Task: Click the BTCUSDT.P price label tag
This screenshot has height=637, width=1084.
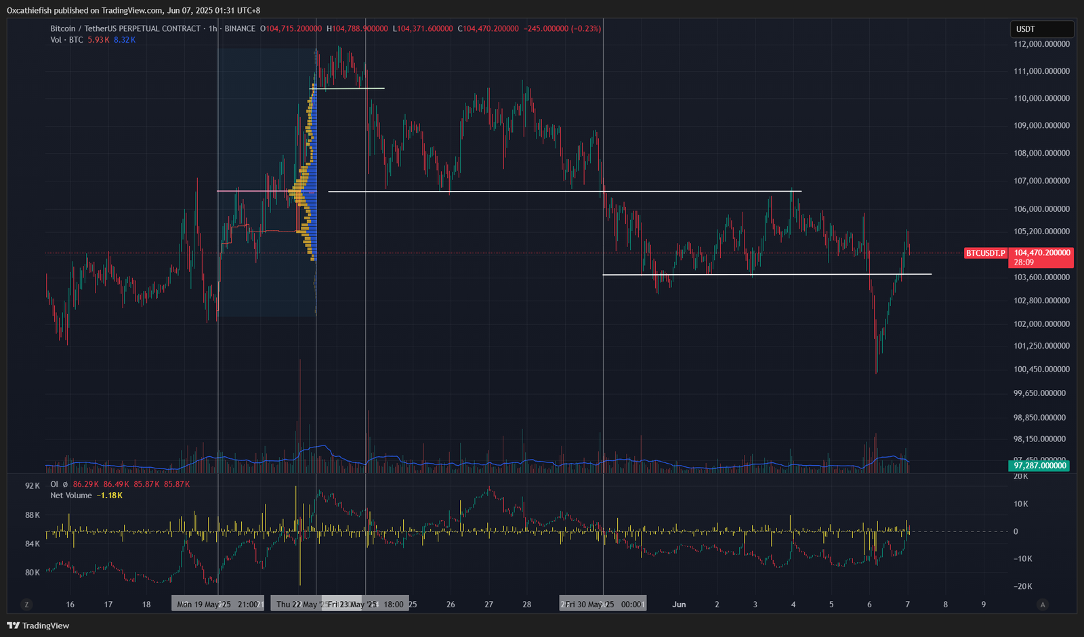Action: (986, 253)
